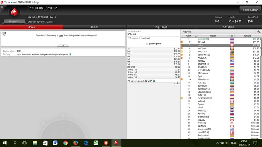Screen dimensions: 262x147
Task: Click the 1st place $72.41 payout row
Action: tap(153, 49)
